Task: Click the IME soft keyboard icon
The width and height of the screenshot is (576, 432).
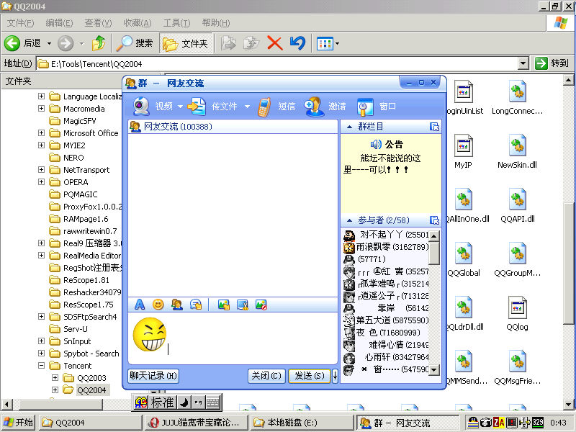Action: tap(213, 402)
